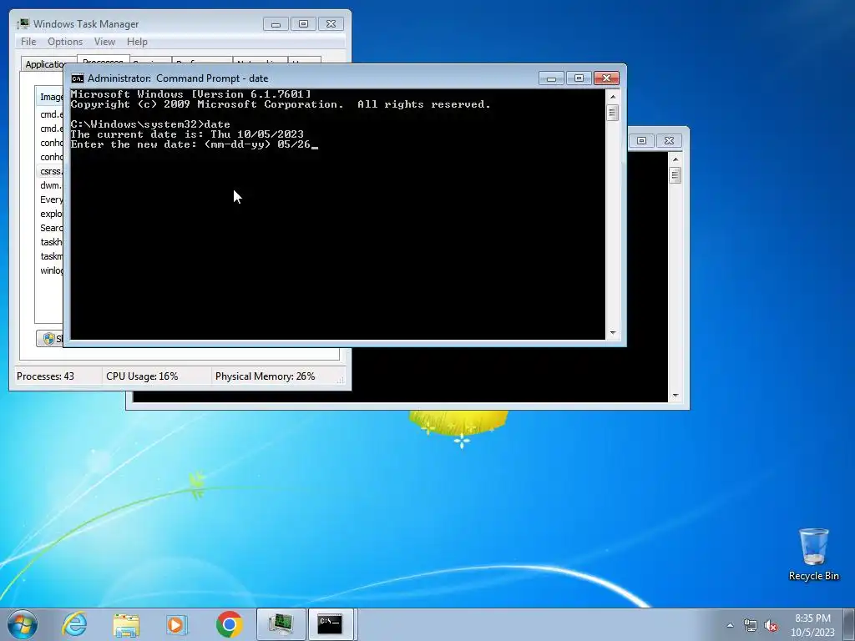This screenshot has width=855, height=641.
Task: Open the Windows Start menu orb
Action: tap(23, 624)
